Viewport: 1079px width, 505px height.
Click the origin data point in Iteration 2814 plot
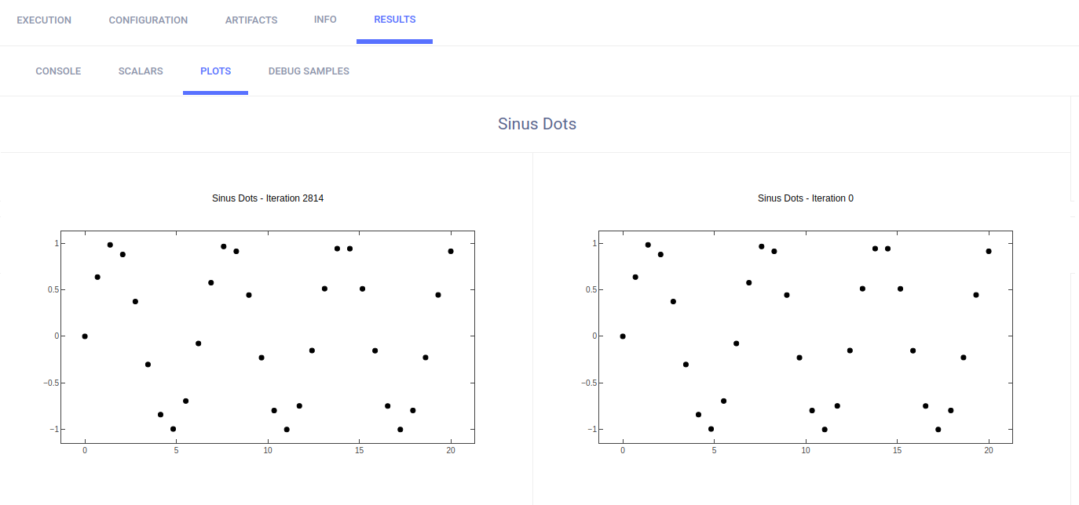(85, 336)
